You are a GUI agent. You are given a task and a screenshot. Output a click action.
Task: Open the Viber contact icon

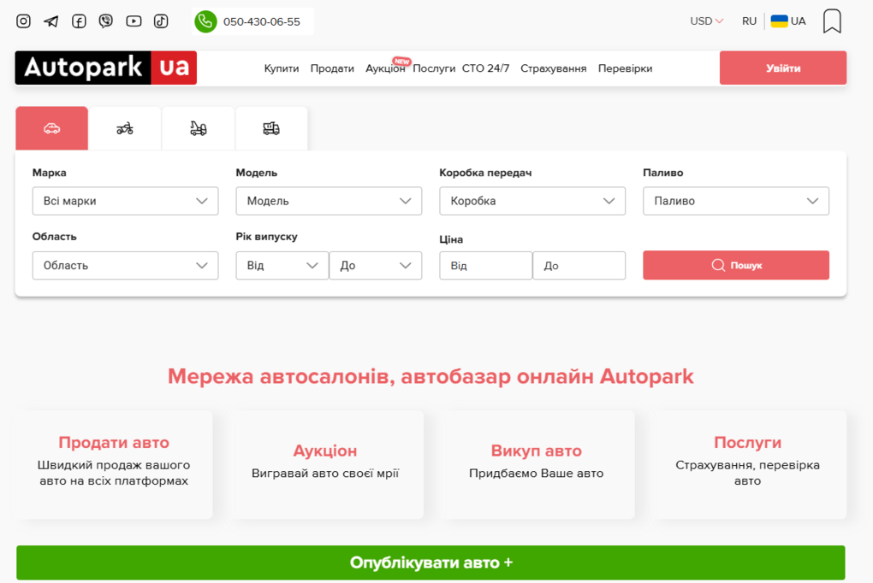tap(106, 21)
